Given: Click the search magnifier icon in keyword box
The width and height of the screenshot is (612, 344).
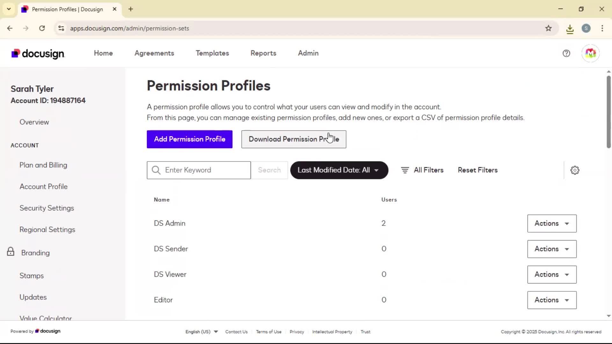Looking at the screenshot, I should click(156, 170).
